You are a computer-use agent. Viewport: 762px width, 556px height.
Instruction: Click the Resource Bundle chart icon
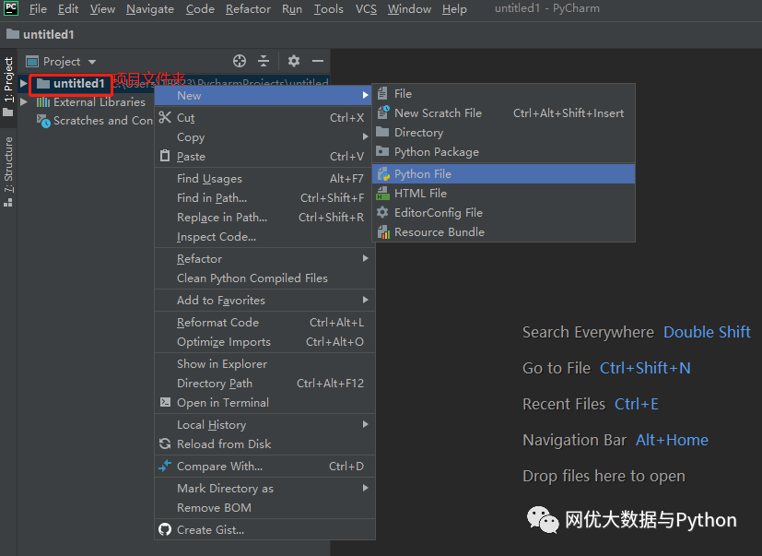point(383,232)
